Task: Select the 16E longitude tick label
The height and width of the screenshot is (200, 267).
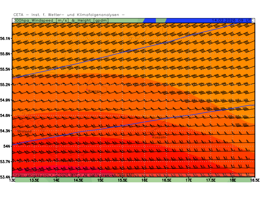Action: tap(145, 180)
